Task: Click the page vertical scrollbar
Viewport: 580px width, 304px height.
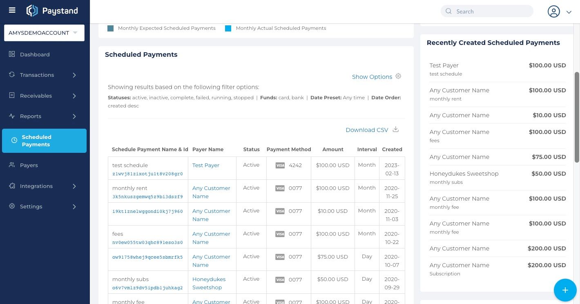Action: (x=577, y=117)
